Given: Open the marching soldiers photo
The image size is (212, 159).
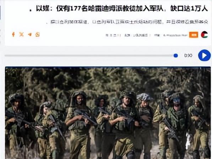Looking at the screenshot, I should 108,113.
